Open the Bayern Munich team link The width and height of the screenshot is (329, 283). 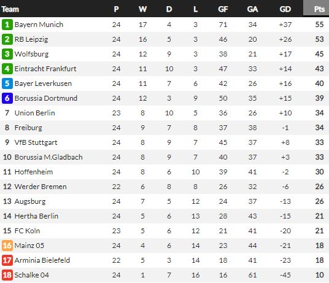[39, 25]
